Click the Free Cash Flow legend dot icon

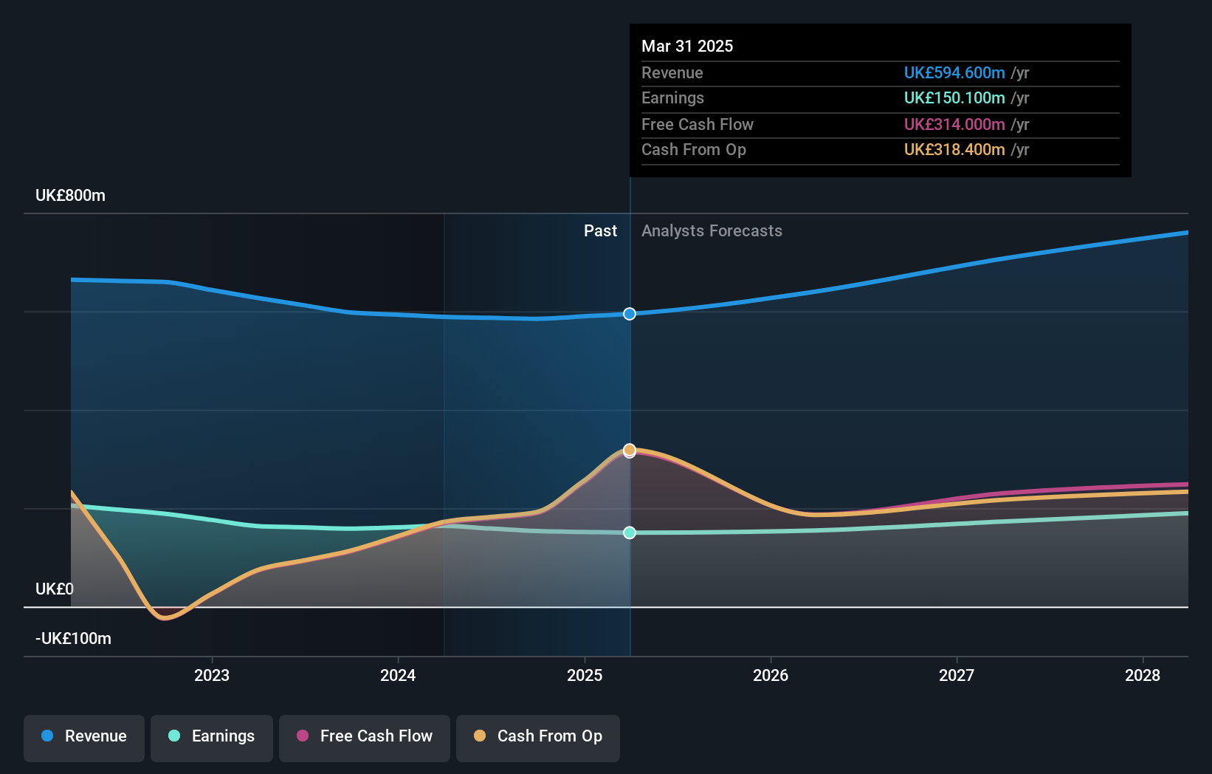pyautogui.click(x=301, y=736)
